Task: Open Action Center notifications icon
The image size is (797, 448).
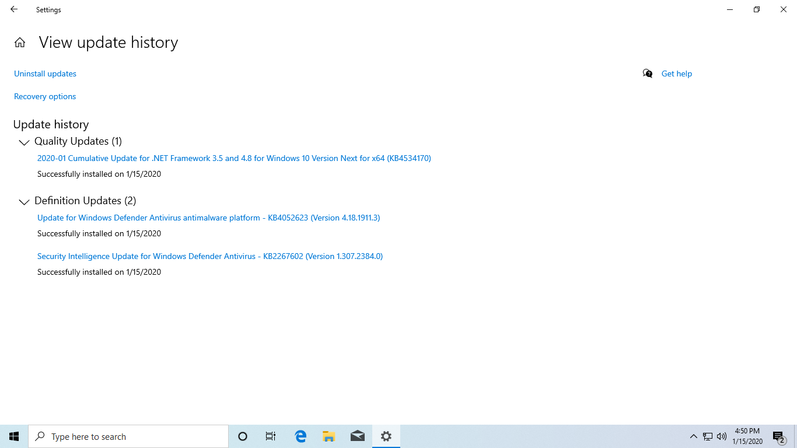Action: pyautogui.click(x=779, y=436)
